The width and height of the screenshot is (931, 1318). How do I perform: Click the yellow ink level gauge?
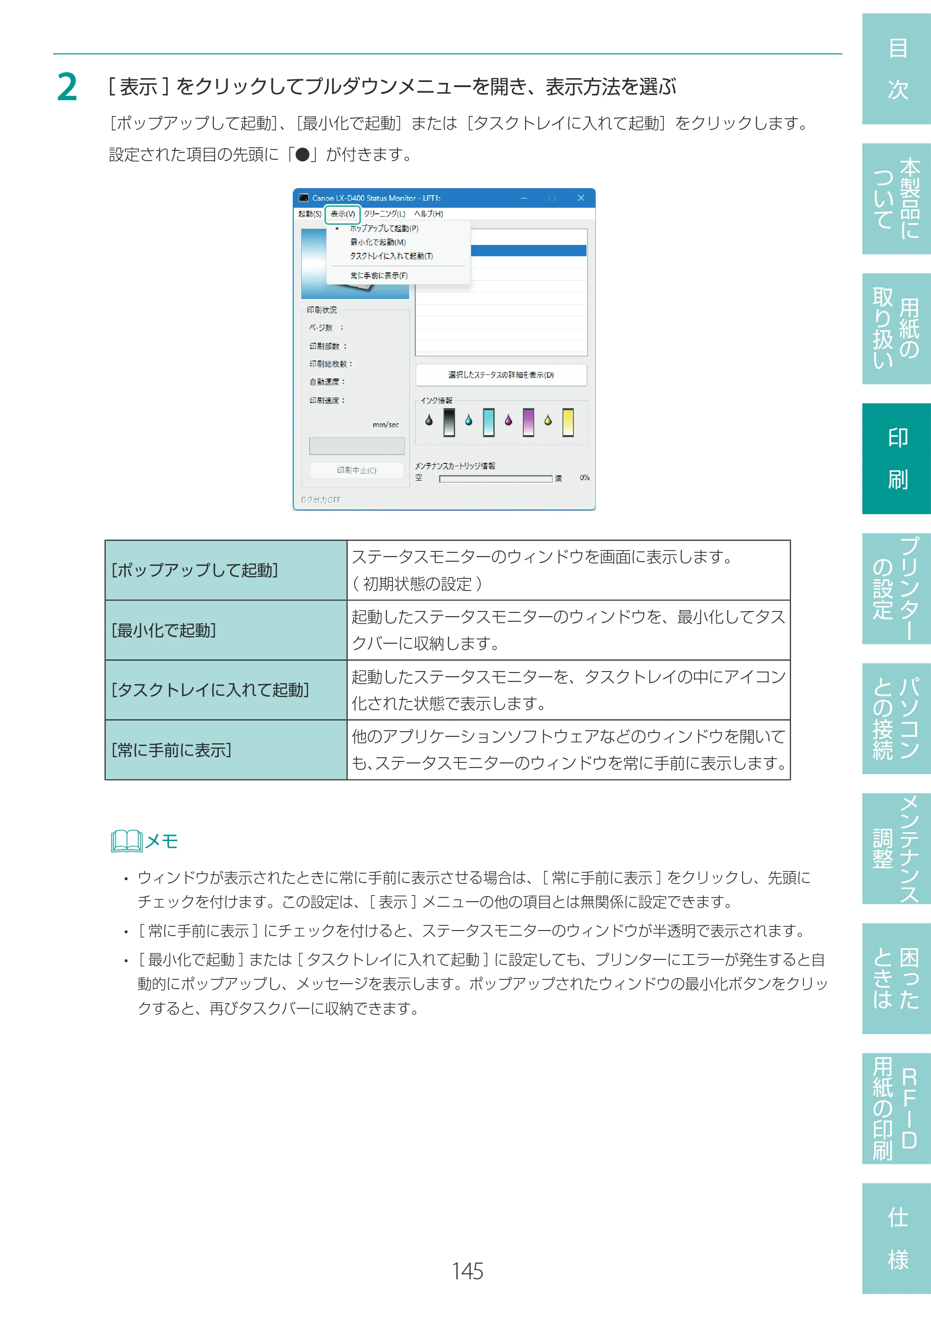point(568,422)
